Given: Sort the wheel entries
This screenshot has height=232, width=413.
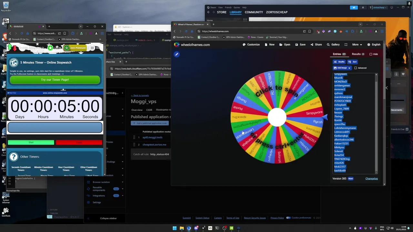Looking at the screenshot, I should (352, 62).
